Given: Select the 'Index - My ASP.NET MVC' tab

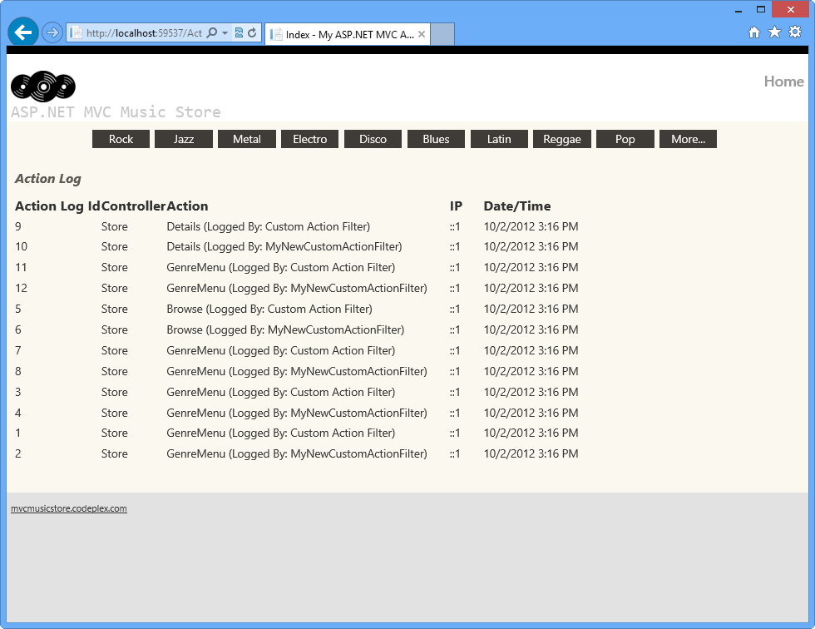Looking at the screenshot, I should coord(341,34).
